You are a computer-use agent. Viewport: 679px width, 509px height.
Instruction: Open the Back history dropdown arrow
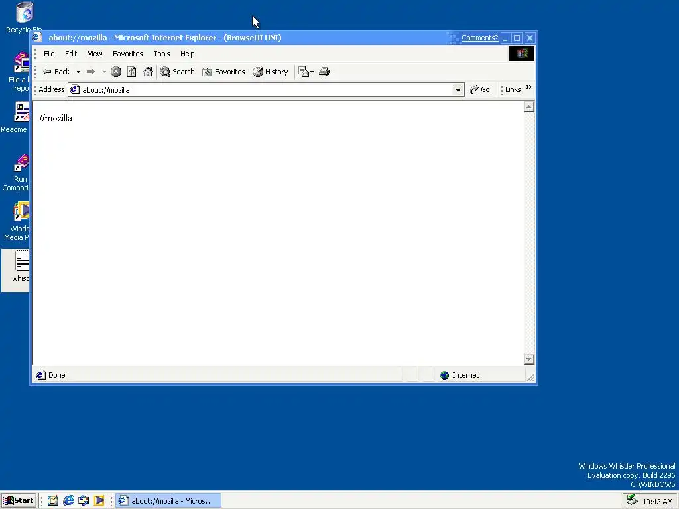[x=78, y=72]
